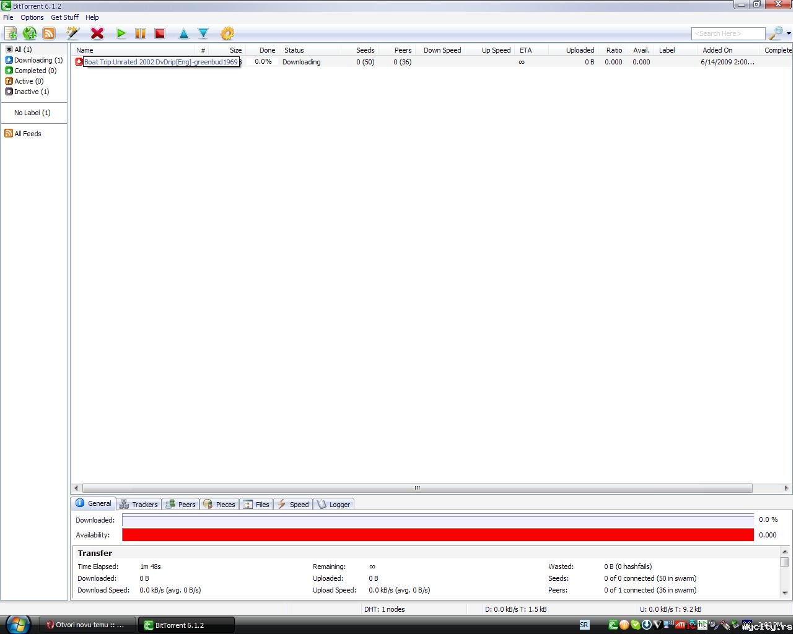Open All Feeds in the sidebar
Screen dimensions: 796x634
tap(23, 134)
